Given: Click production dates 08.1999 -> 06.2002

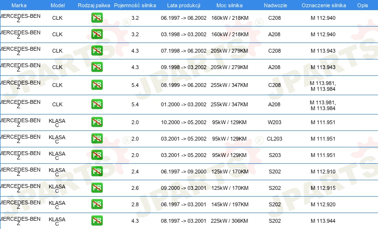Looking at the screenshot, I should pos(184,85).
